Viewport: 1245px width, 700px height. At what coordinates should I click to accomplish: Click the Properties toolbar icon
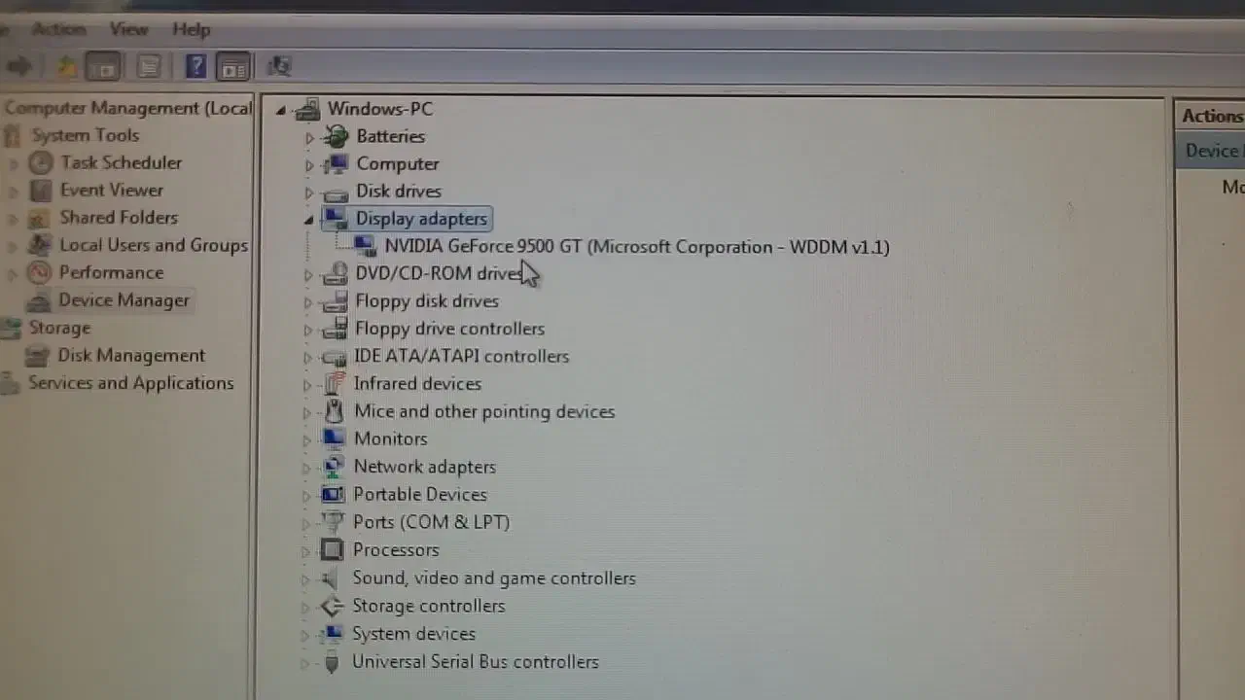(149, 66)
